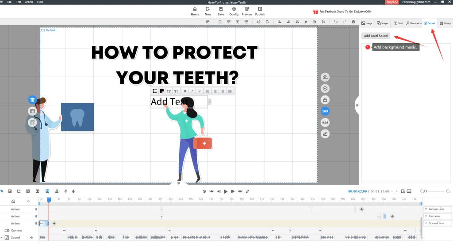Toggle the grid display button left of canvas
The width and height of the screenshot is (453, 243).
pyautogui.click(x=32, y=100)
